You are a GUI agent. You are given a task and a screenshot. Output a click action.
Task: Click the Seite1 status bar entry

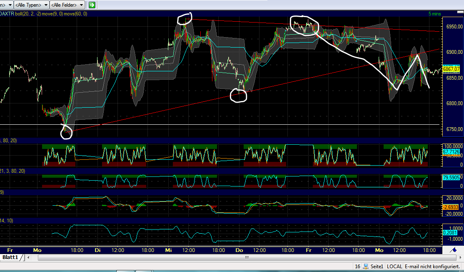[x=377, y=267]
